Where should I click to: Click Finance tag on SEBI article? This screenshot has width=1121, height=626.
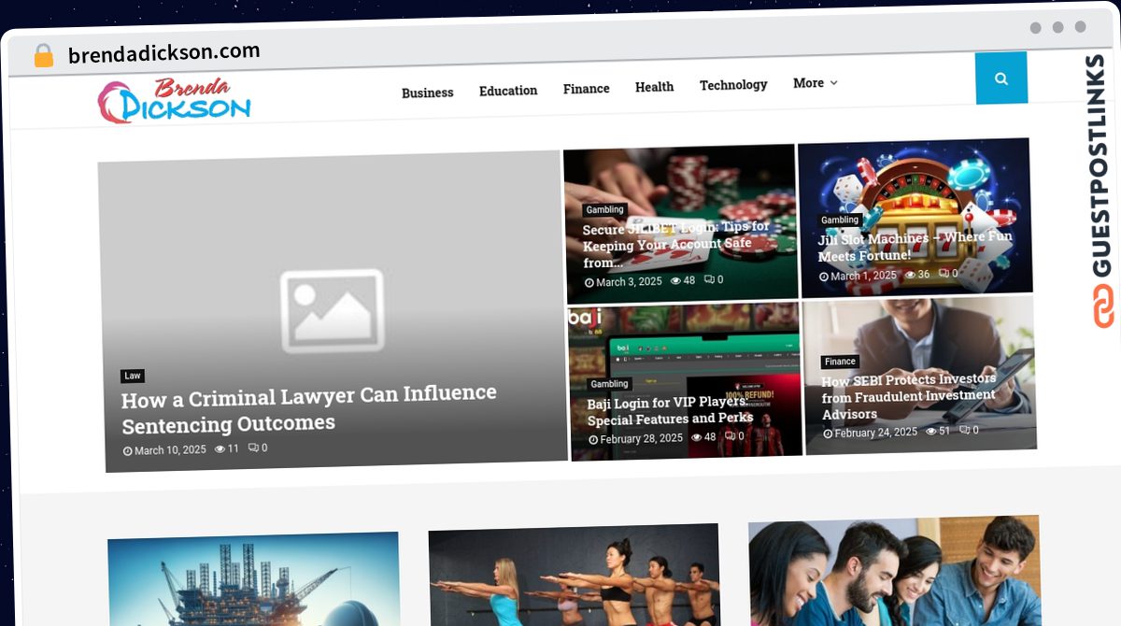tap(840, 362)
